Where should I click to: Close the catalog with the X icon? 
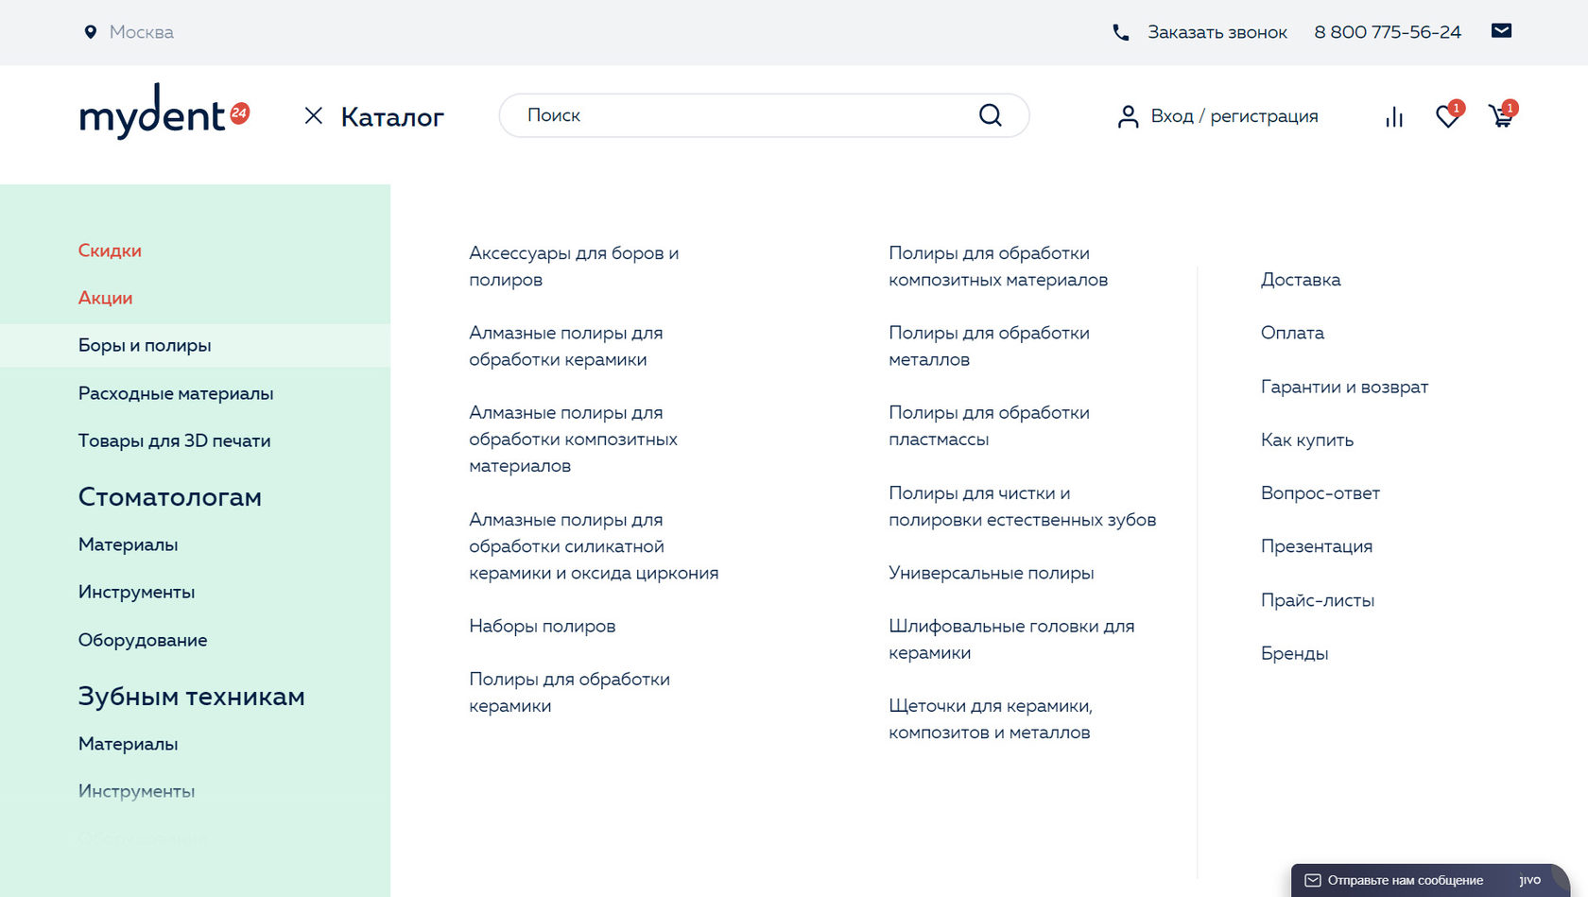coord(314,116)
